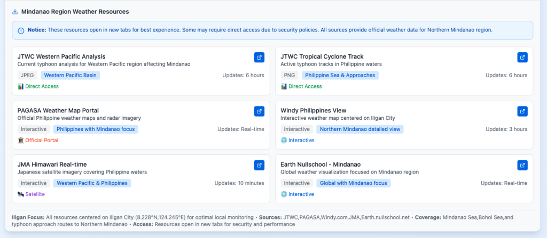Click the Coverage footer label
Viewport: 547px width, 238px height.
pos(428,217)
